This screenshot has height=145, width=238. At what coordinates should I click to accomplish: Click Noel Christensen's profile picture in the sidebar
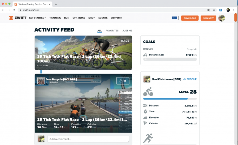(147, 79)
